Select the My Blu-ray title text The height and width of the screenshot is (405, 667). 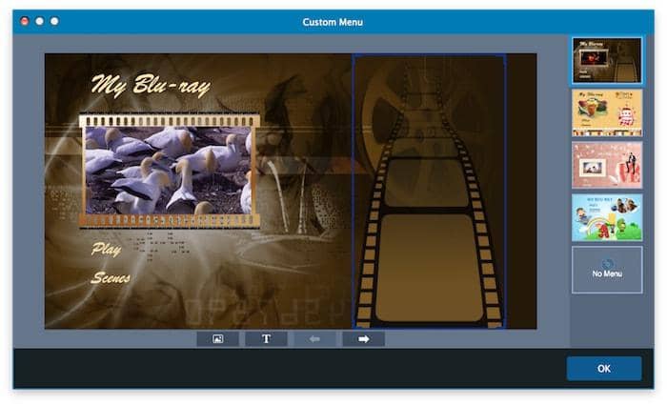tap(150, 85)
